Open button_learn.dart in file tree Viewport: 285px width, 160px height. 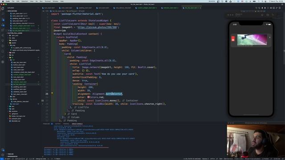(19, 65)
